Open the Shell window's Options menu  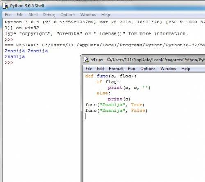[x=68, y=15]
